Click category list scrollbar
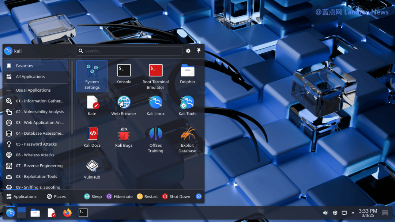Image resolution: width=395 pixels, height=222 pixels. tap(72, 97)
